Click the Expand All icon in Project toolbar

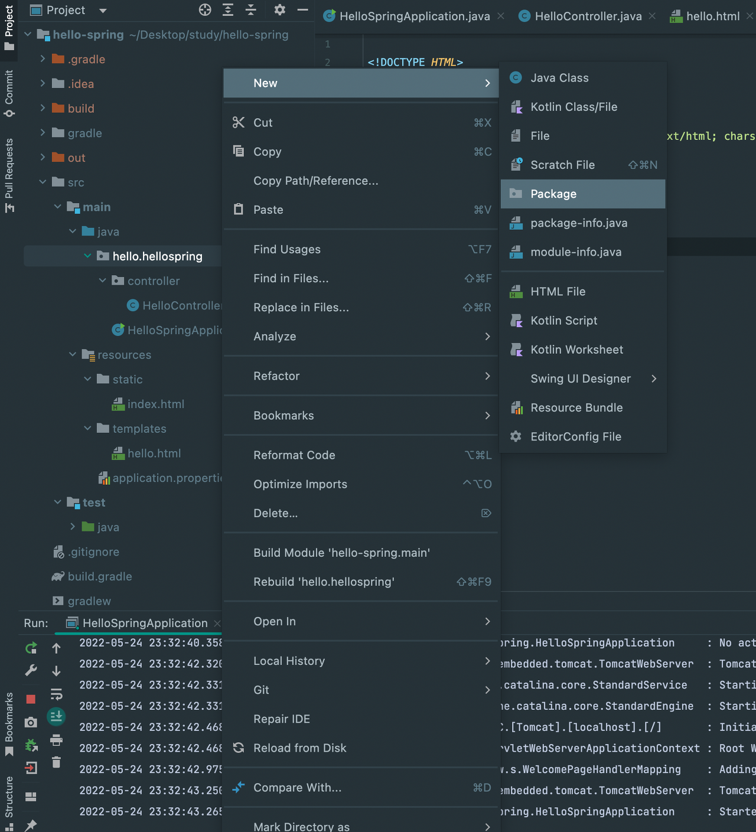(x=228, y=9)
